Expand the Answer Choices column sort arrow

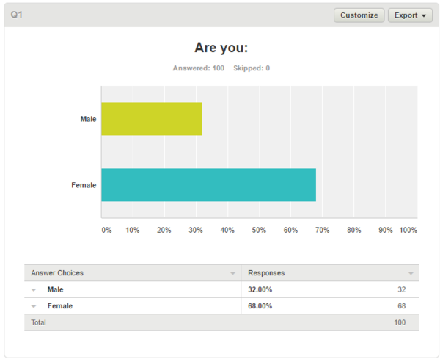[x=232, y=273]
